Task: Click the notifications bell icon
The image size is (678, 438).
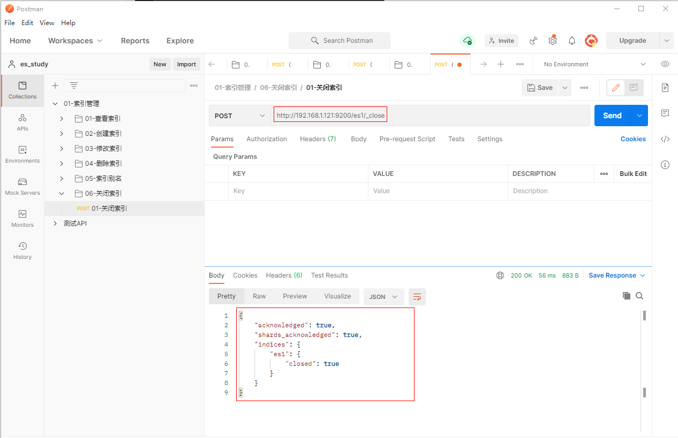Action: [572, 41]
